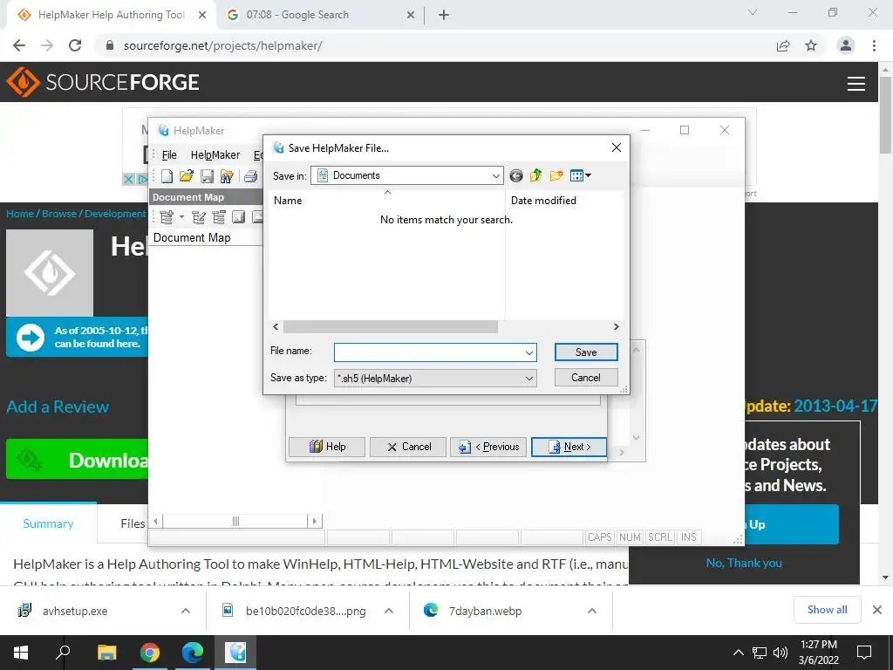The width and height of the screenshot is (893, 670).
Task: Click horizontal scrollbar in Save dialog file list
Action: point(390,326)
